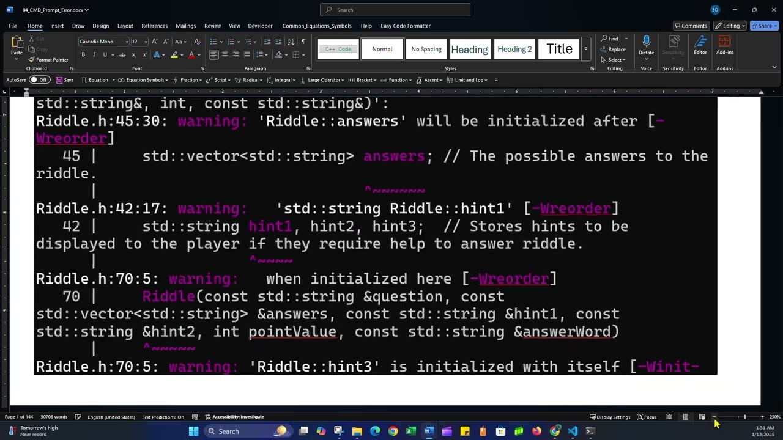The width and height of the screenshot is (783, 440).
Task: Open Change Case dropdown
Action: 180,42
